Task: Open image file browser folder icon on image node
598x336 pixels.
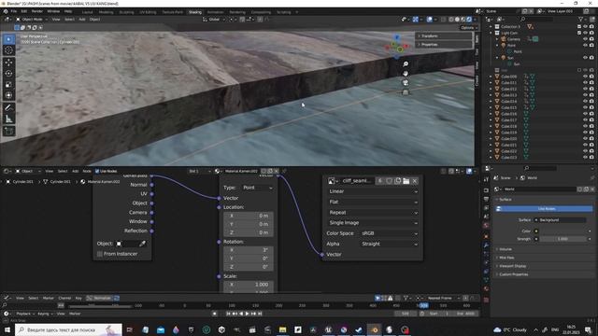Action: click(x=406, y=181)
